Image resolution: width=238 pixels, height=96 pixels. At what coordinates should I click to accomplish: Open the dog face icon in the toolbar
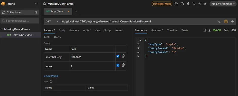click(x=176, y=4)
